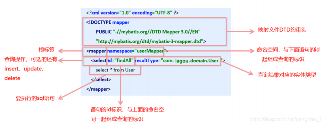Click the "命名空间，与下面语句的id" label
This screenshot has height=125, width=324.
pyautogui.click(x=288, y=50)
